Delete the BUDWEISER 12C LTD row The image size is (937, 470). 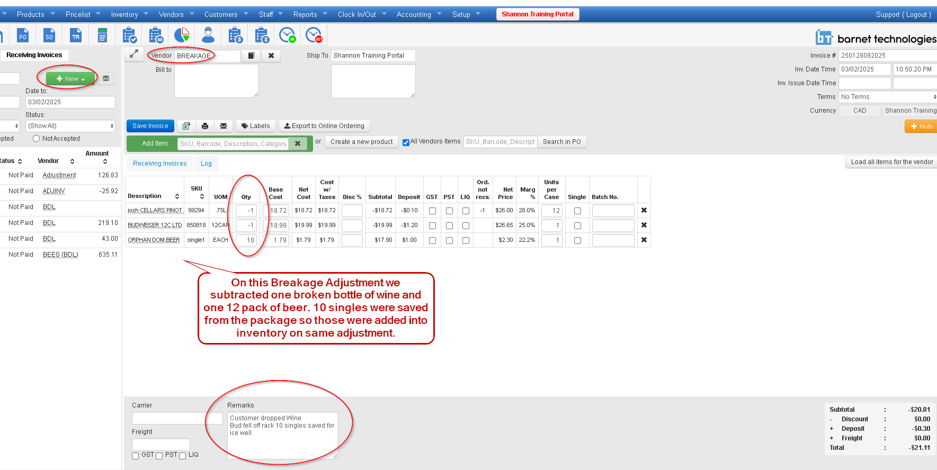point(644,225)
